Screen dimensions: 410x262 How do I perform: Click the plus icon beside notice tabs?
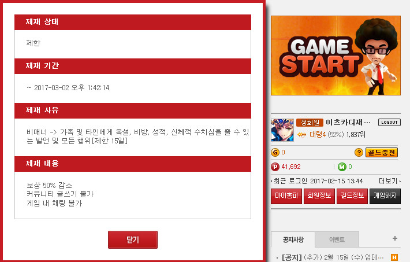pyautogui.click(x=395, y=238)
